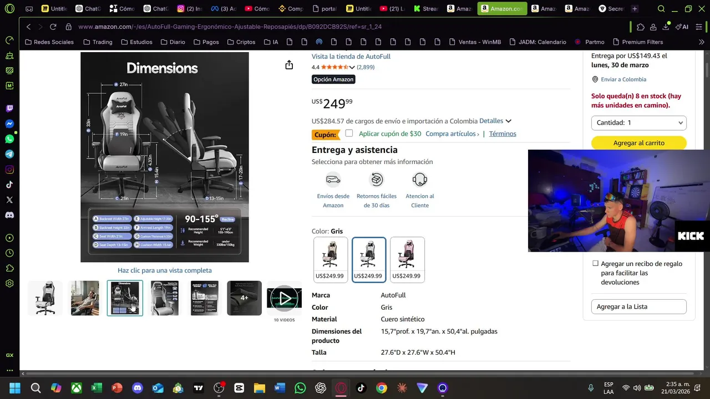
Task: Open sidebar settings gear icon
Action: click(x=9, y=283)
